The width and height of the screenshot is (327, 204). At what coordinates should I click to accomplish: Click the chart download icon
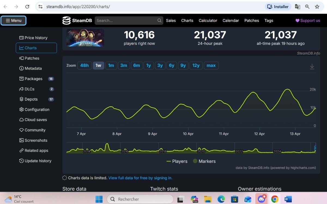click(x=312, y=66)
